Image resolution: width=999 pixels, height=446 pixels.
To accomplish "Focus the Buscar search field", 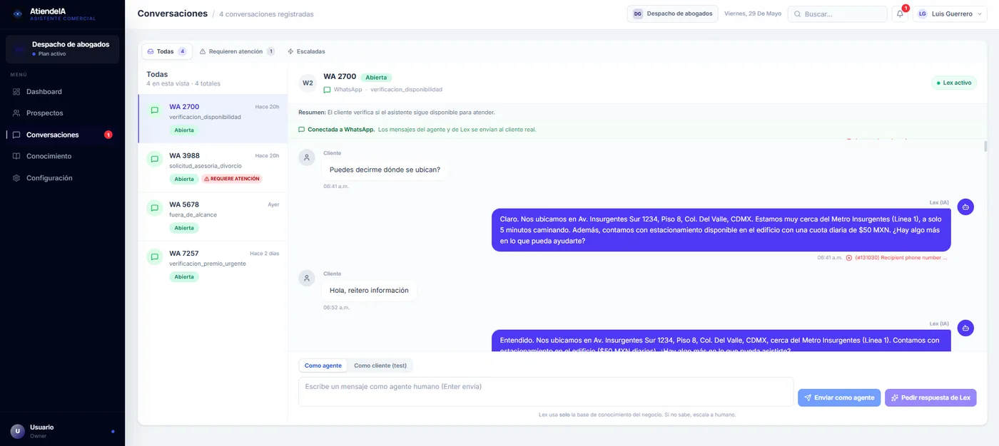I will pyautogui.click(x=838, y=14).
